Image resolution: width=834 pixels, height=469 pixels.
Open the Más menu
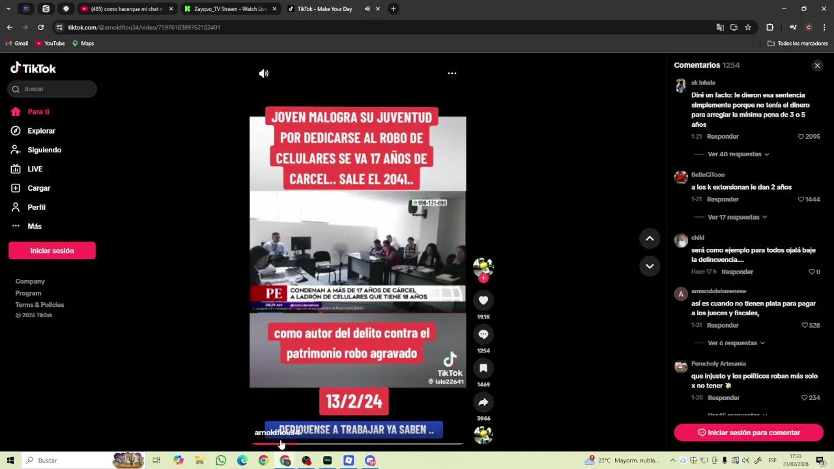pos(26,227)
